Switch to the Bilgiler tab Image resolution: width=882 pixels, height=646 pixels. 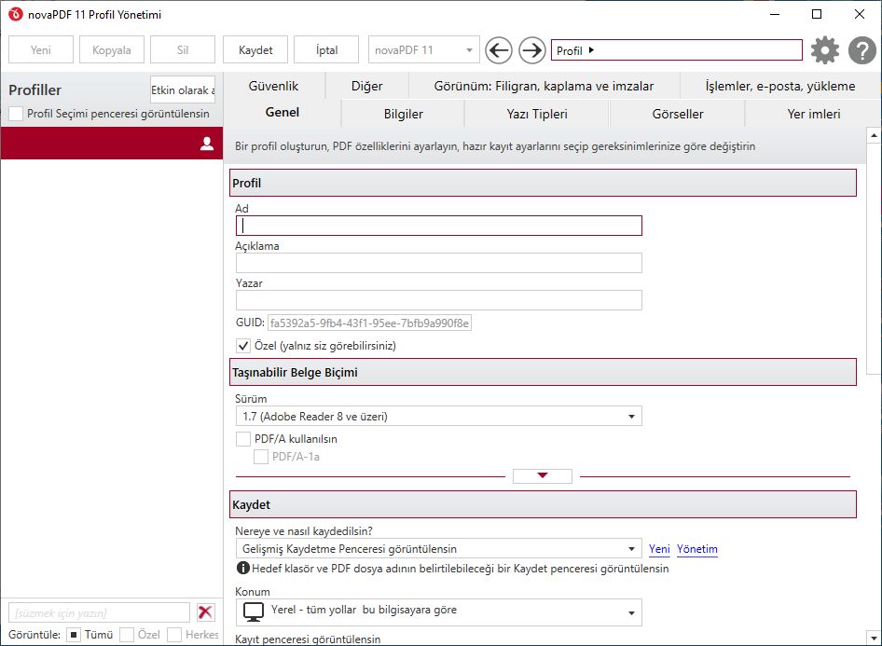pos(404,114)
